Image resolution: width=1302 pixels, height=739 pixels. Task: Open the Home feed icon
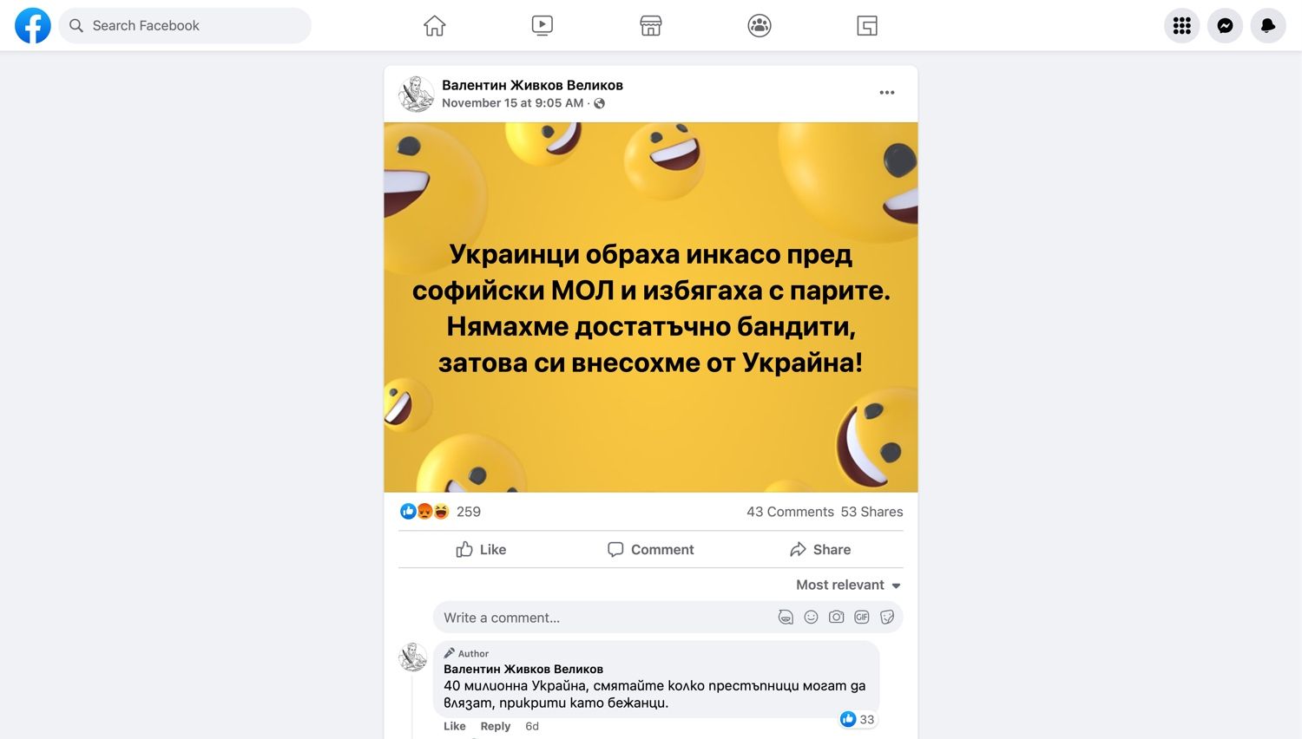[x=435, y=26]
